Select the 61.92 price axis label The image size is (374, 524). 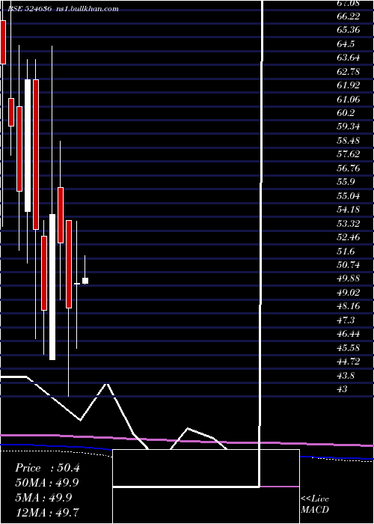pos(349,85)
